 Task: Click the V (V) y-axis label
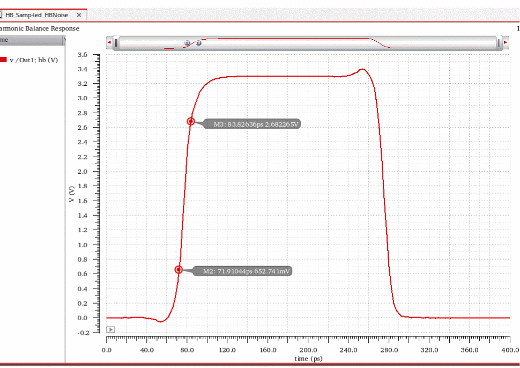click(71, 194)
